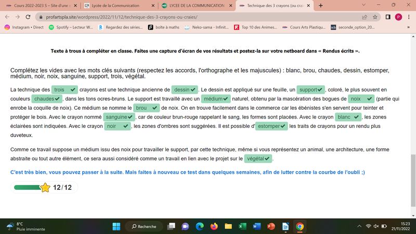Screen dimensions: 416x234
Task: Click the validated 'trois' answer field
Action: click(x=64, y=89)
